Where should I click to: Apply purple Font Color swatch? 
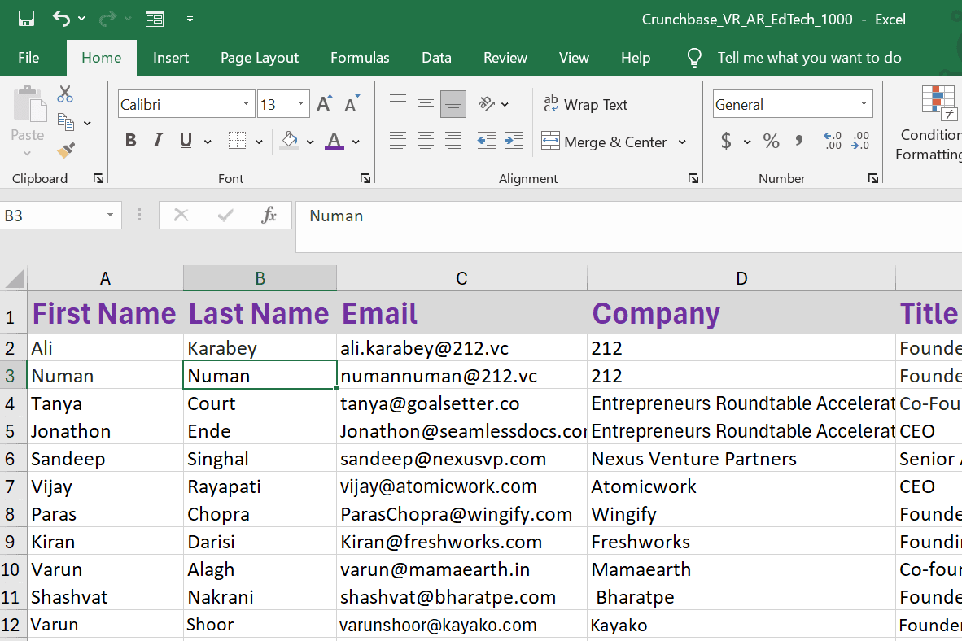(x=335, y=141)
